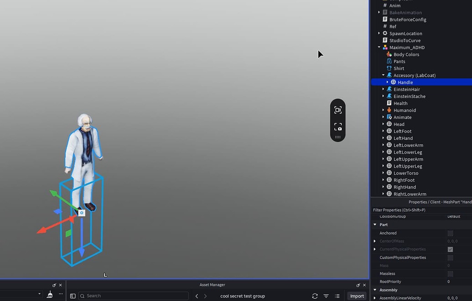Select the RightHand part
The image size is (472, 301).
(405, 187)
